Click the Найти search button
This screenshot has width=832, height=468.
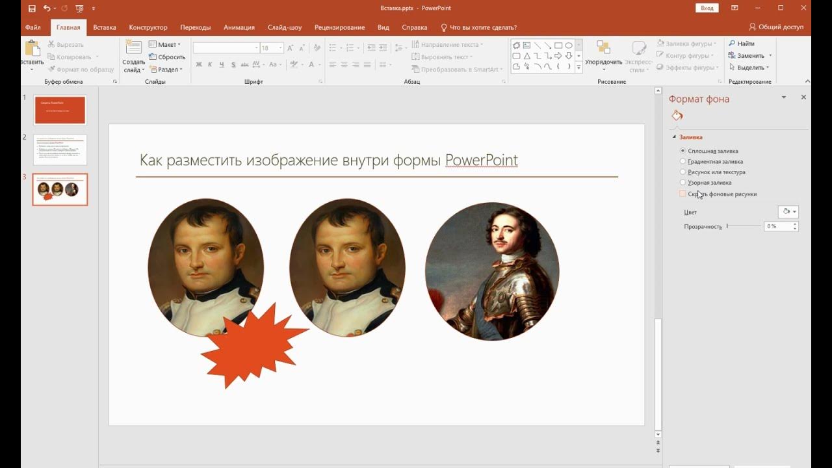pyautogui.click(x=741, y=44)
